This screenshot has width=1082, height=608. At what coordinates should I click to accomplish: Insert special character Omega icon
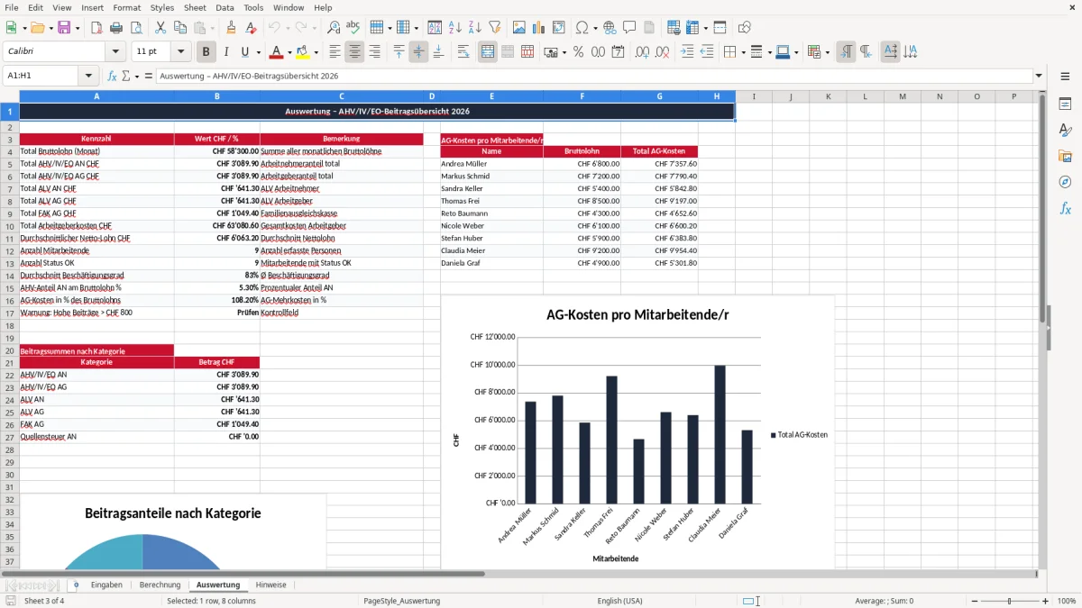point(582,28)
